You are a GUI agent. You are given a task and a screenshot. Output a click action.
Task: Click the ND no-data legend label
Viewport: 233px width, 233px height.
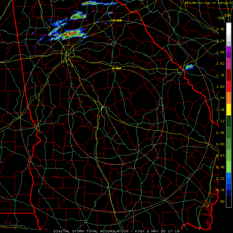pos(222,202)
